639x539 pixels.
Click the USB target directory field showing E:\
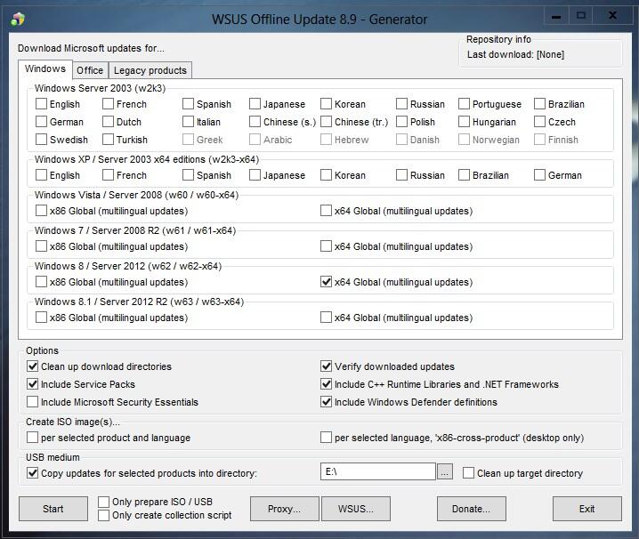click(x=377, y=471)
